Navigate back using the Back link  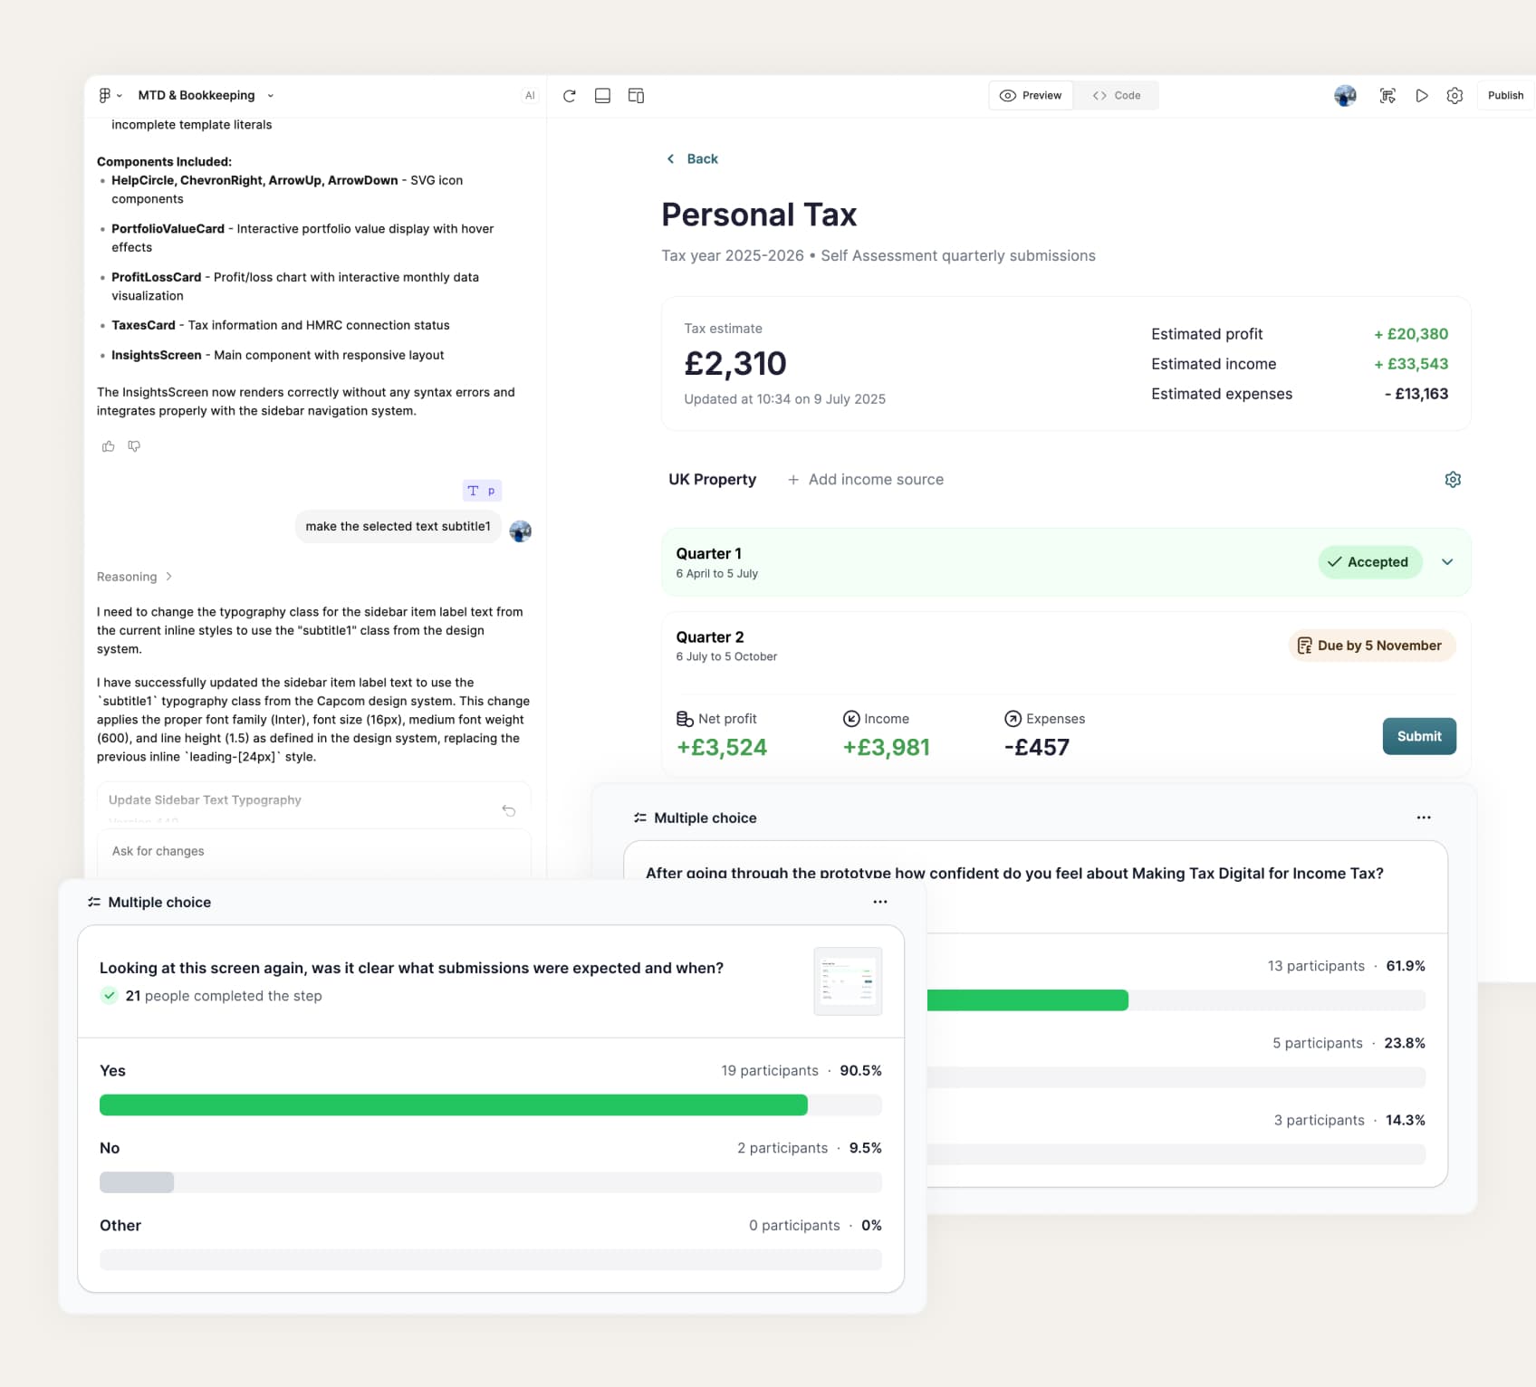click(x=693, y=158)
